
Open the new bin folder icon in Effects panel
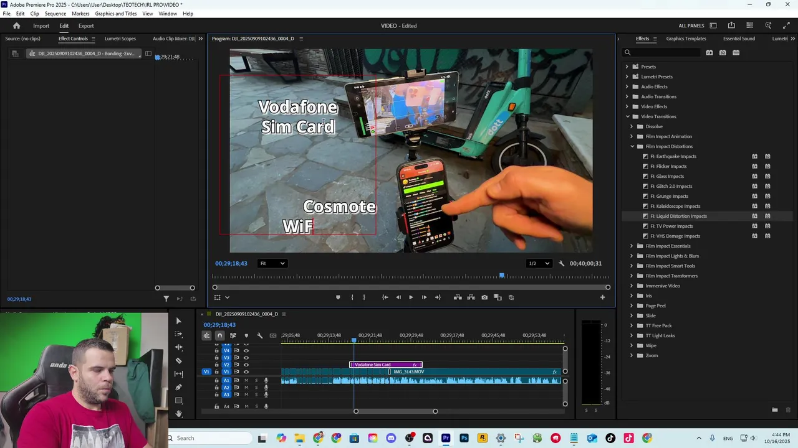[774, 409]
